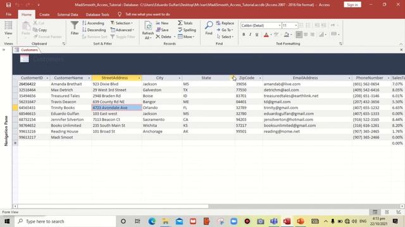Switch to the External Data tab
Viewport: 405px width, 227px height.
click(68, 15)
